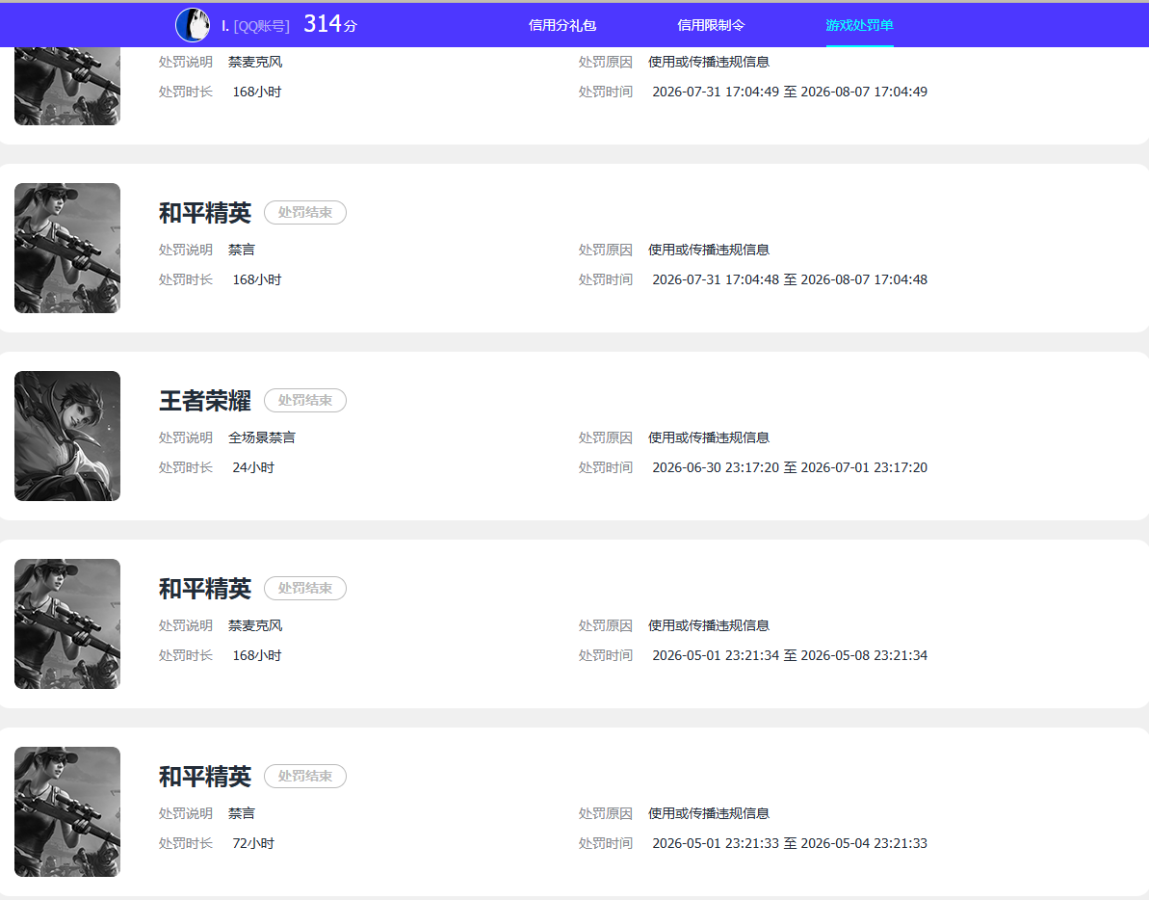Open the 信用分礼包 tab
The height and width of the screenshot is (900, 1149).
click(x=562, y=25)
